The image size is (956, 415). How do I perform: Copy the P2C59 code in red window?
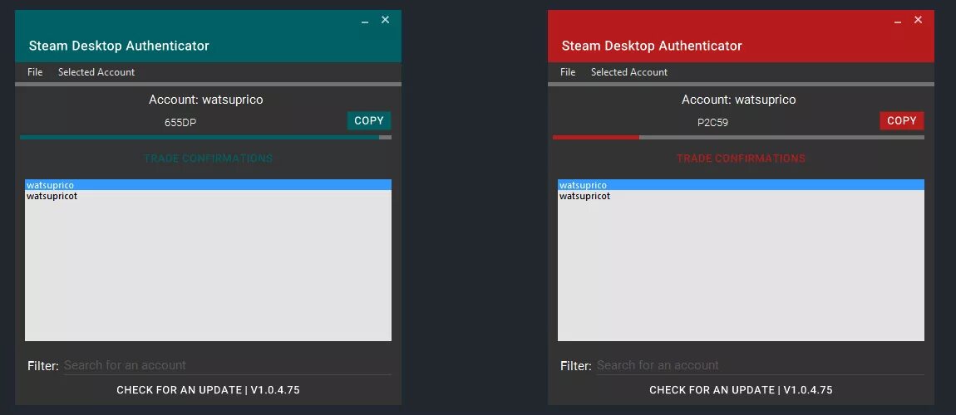pos(902,120)
